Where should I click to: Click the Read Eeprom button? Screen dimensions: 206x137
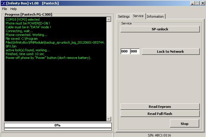(160, 107)
